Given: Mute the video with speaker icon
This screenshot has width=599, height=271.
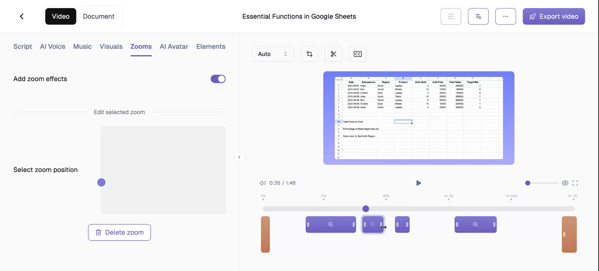Looking at the screenshot, I should (x=262, y=183).
